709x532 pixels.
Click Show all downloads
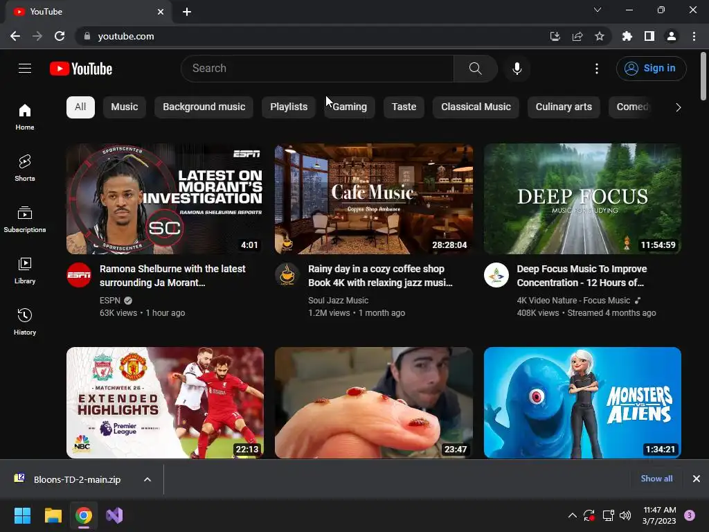click(x=656, y=479)
